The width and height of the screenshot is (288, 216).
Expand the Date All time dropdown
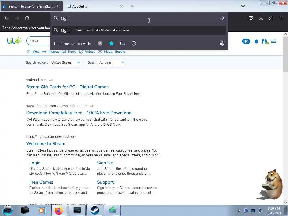(x=111, y=62)
